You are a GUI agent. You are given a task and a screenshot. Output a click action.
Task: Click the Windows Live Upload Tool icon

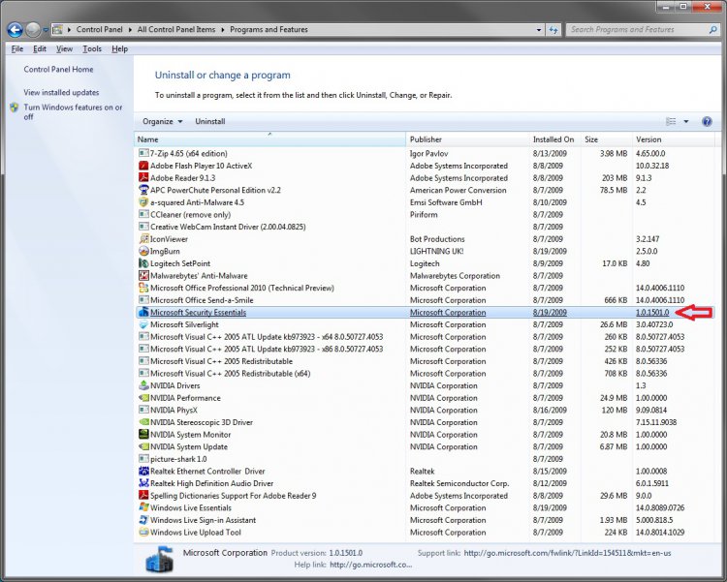click(143, 532)
